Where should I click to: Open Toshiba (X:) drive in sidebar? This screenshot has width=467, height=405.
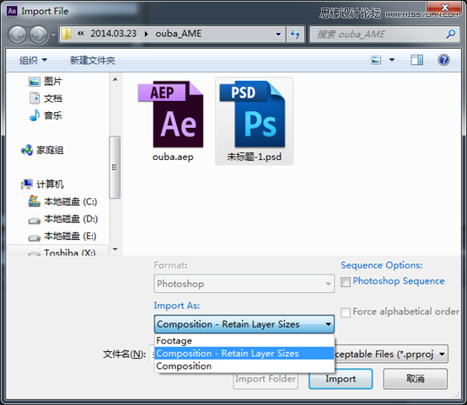pos(62,252)
